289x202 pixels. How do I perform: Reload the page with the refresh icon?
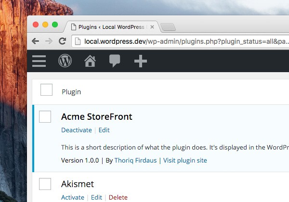(x=63, y=41)
